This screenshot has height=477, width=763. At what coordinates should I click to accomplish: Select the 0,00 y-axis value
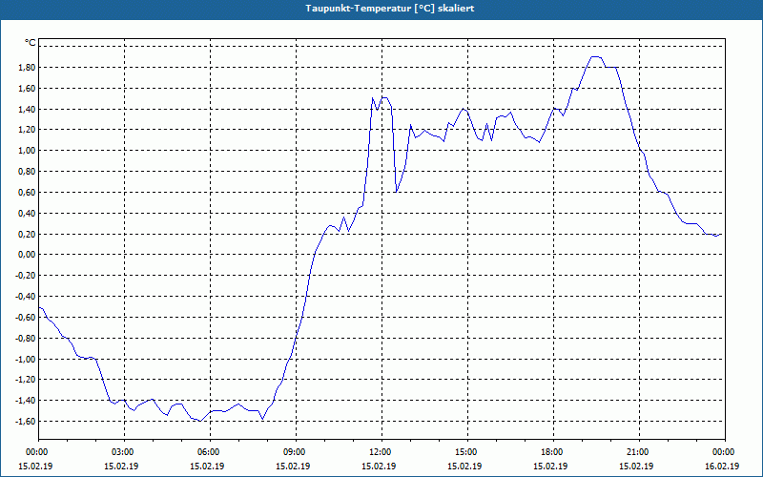27,255
